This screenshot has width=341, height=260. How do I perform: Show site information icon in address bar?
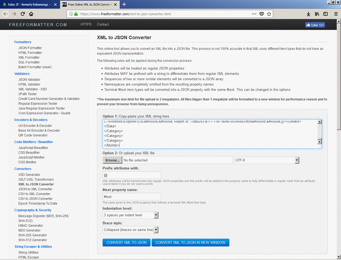71,14
